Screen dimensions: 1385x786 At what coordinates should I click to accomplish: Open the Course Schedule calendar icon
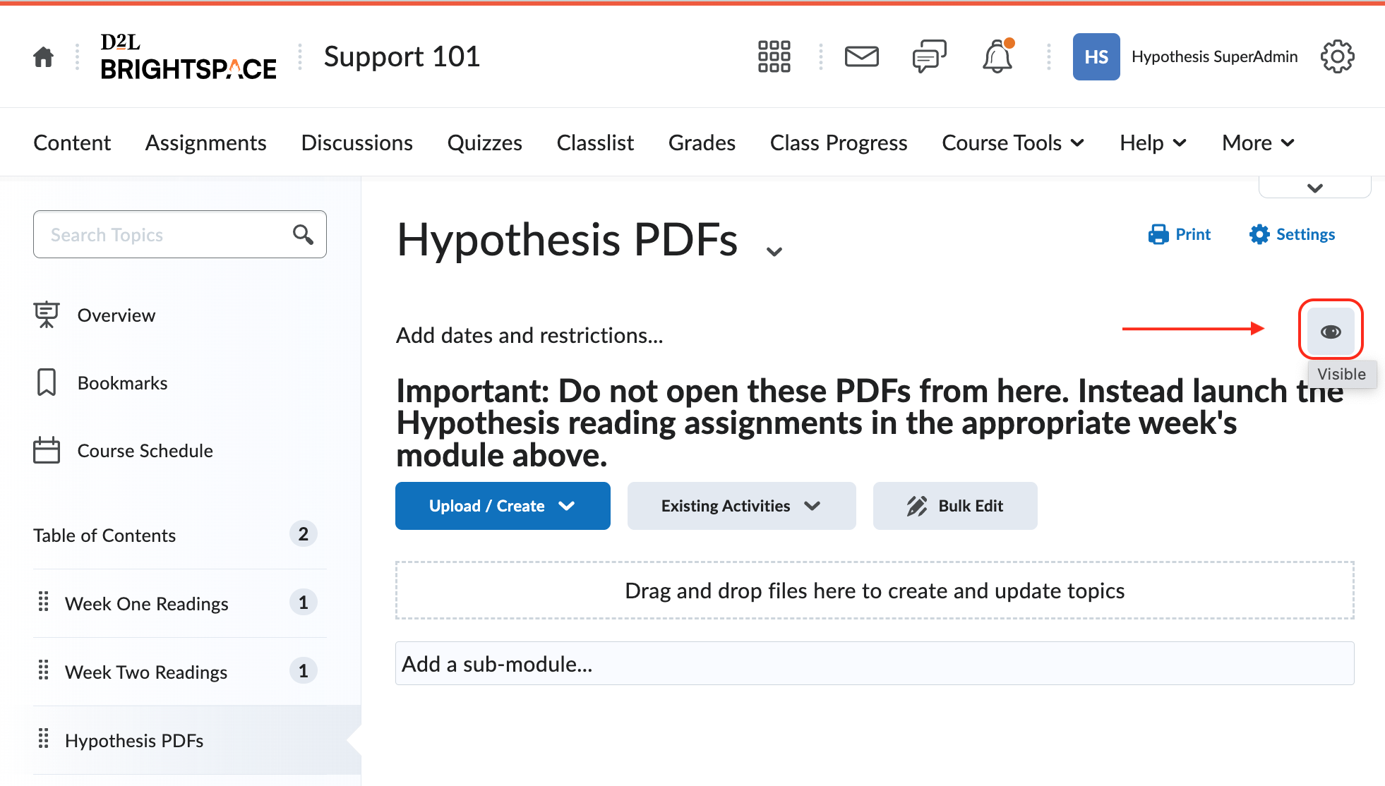click(46, 450)
